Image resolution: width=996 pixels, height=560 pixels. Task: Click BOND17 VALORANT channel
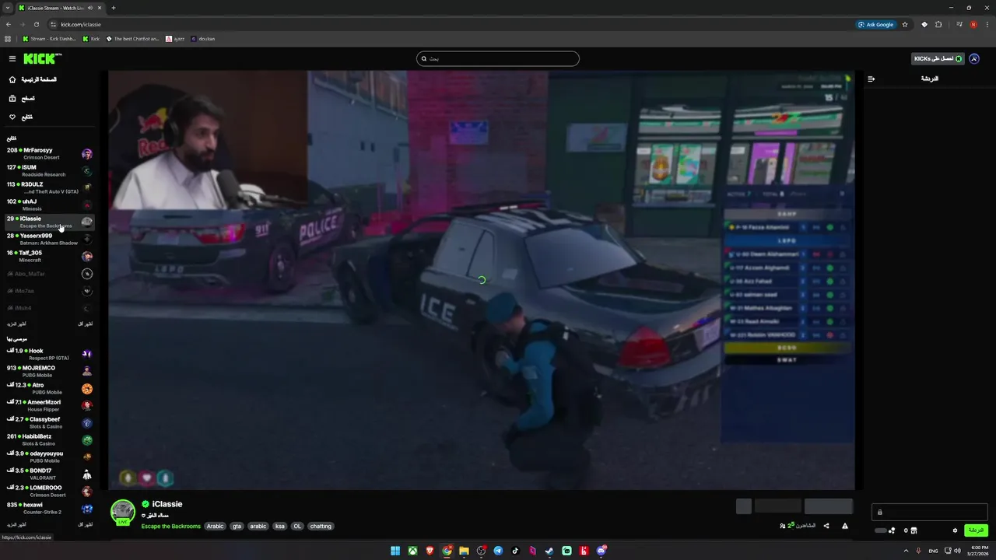tap(50, 474)
